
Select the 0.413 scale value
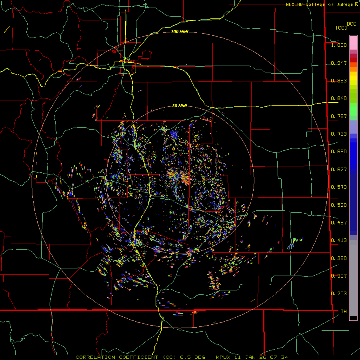tap(339, 240)
